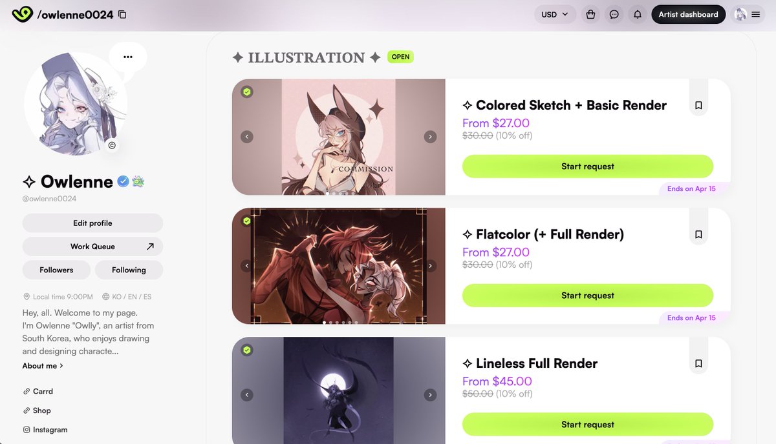
Task: Click the Owlenne profile avatar
Action: tap(76, 103)
